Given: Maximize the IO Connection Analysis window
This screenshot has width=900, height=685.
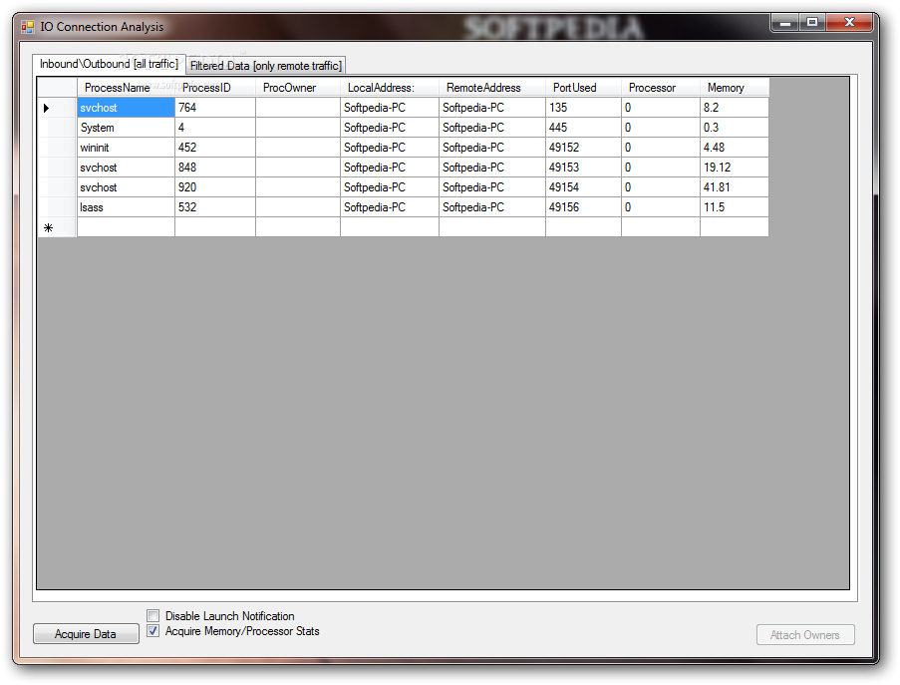Looking at the screenshot, I should pos(812,23).
